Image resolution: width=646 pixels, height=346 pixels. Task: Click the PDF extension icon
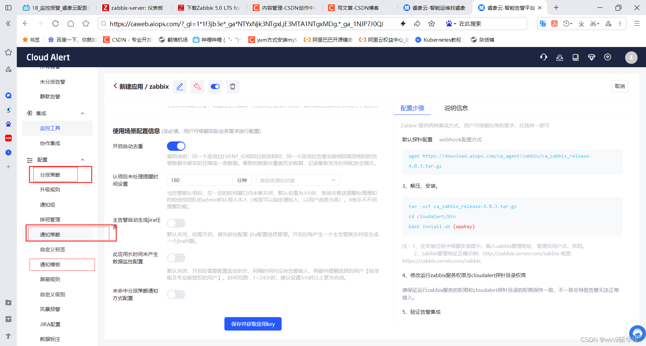point(554,24)
